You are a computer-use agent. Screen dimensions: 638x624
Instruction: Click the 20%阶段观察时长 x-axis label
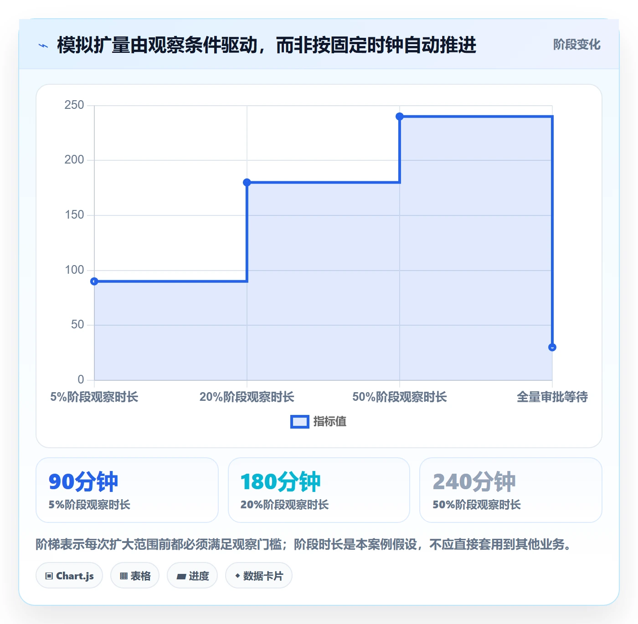(247, 397)
